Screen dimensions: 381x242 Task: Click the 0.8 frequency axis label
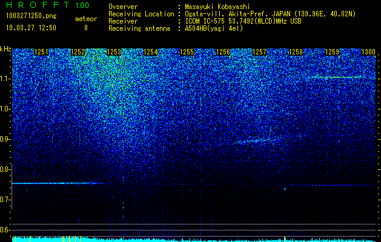pos(5,169)
